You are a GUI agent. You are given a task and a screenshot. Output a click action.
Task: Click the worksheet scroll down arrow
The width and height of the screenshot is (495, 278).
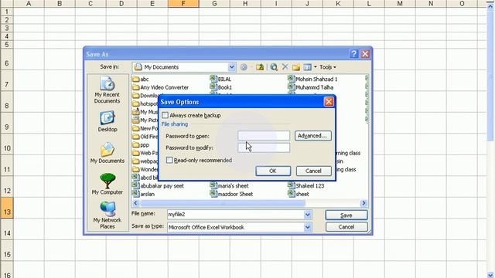click(490, 275)
